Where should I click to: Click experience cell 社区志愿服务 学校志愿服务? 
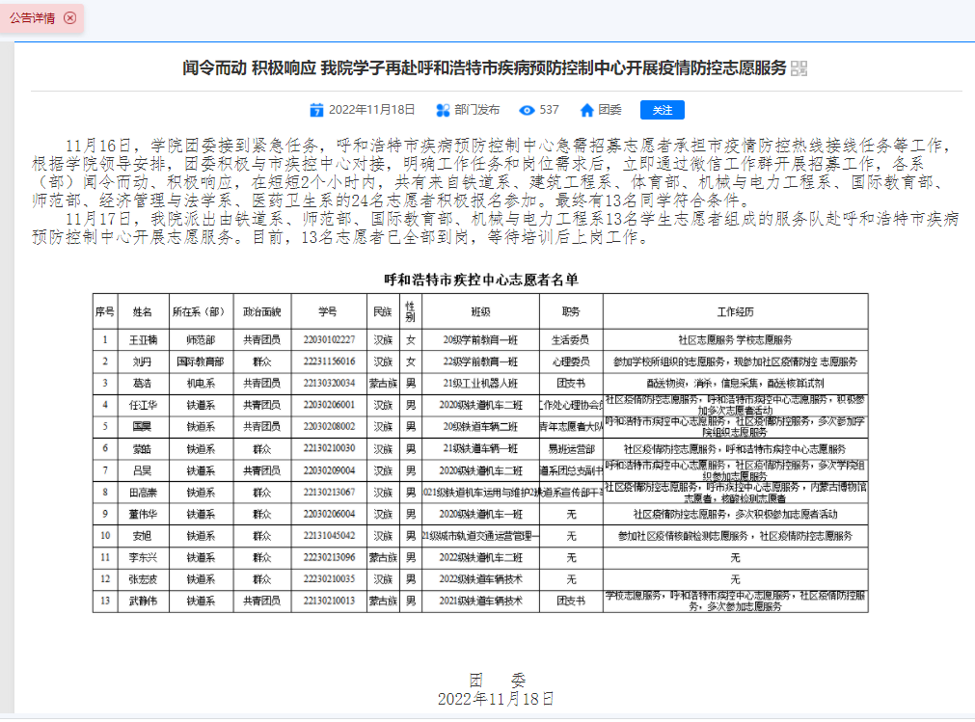point(735,340)
